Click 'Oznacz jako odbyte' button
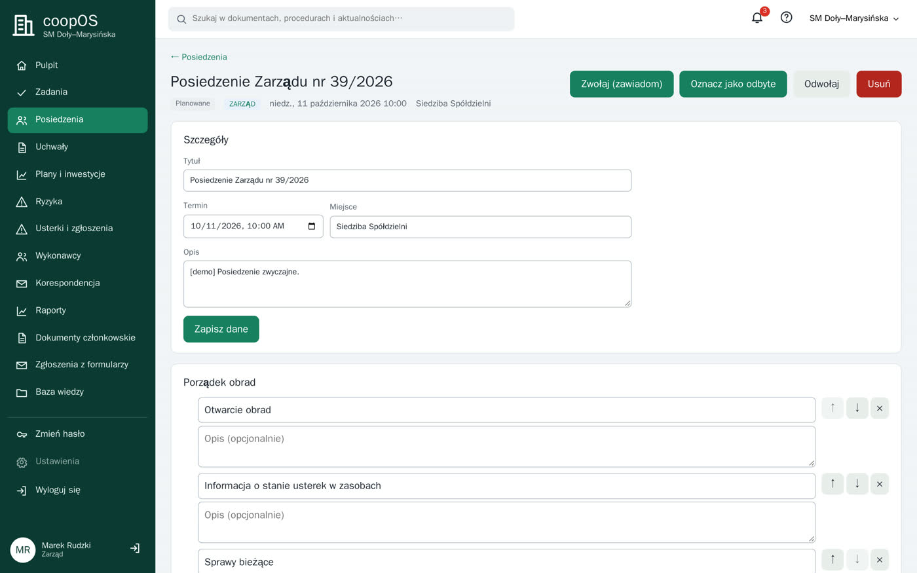Screen dimensions: 917x573 (x=733, y=84)
